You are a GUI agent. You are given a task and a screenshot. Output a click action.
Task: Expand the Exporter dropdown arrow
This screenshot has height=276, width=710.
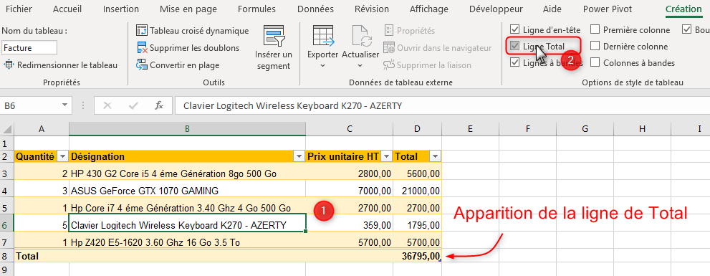pyautogui.click(x=323, y=66)
